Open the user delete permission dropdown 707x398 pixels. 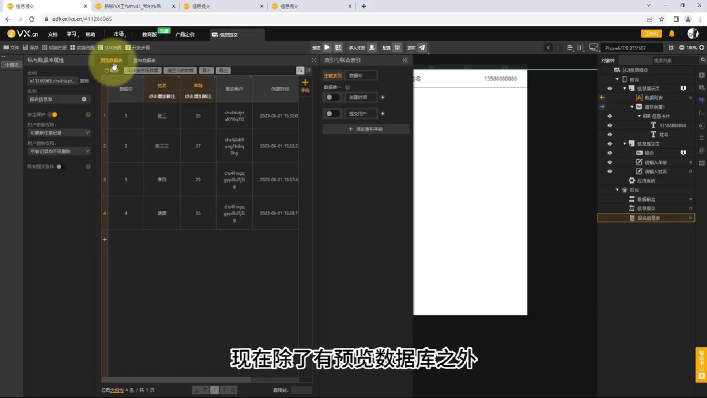59,151
